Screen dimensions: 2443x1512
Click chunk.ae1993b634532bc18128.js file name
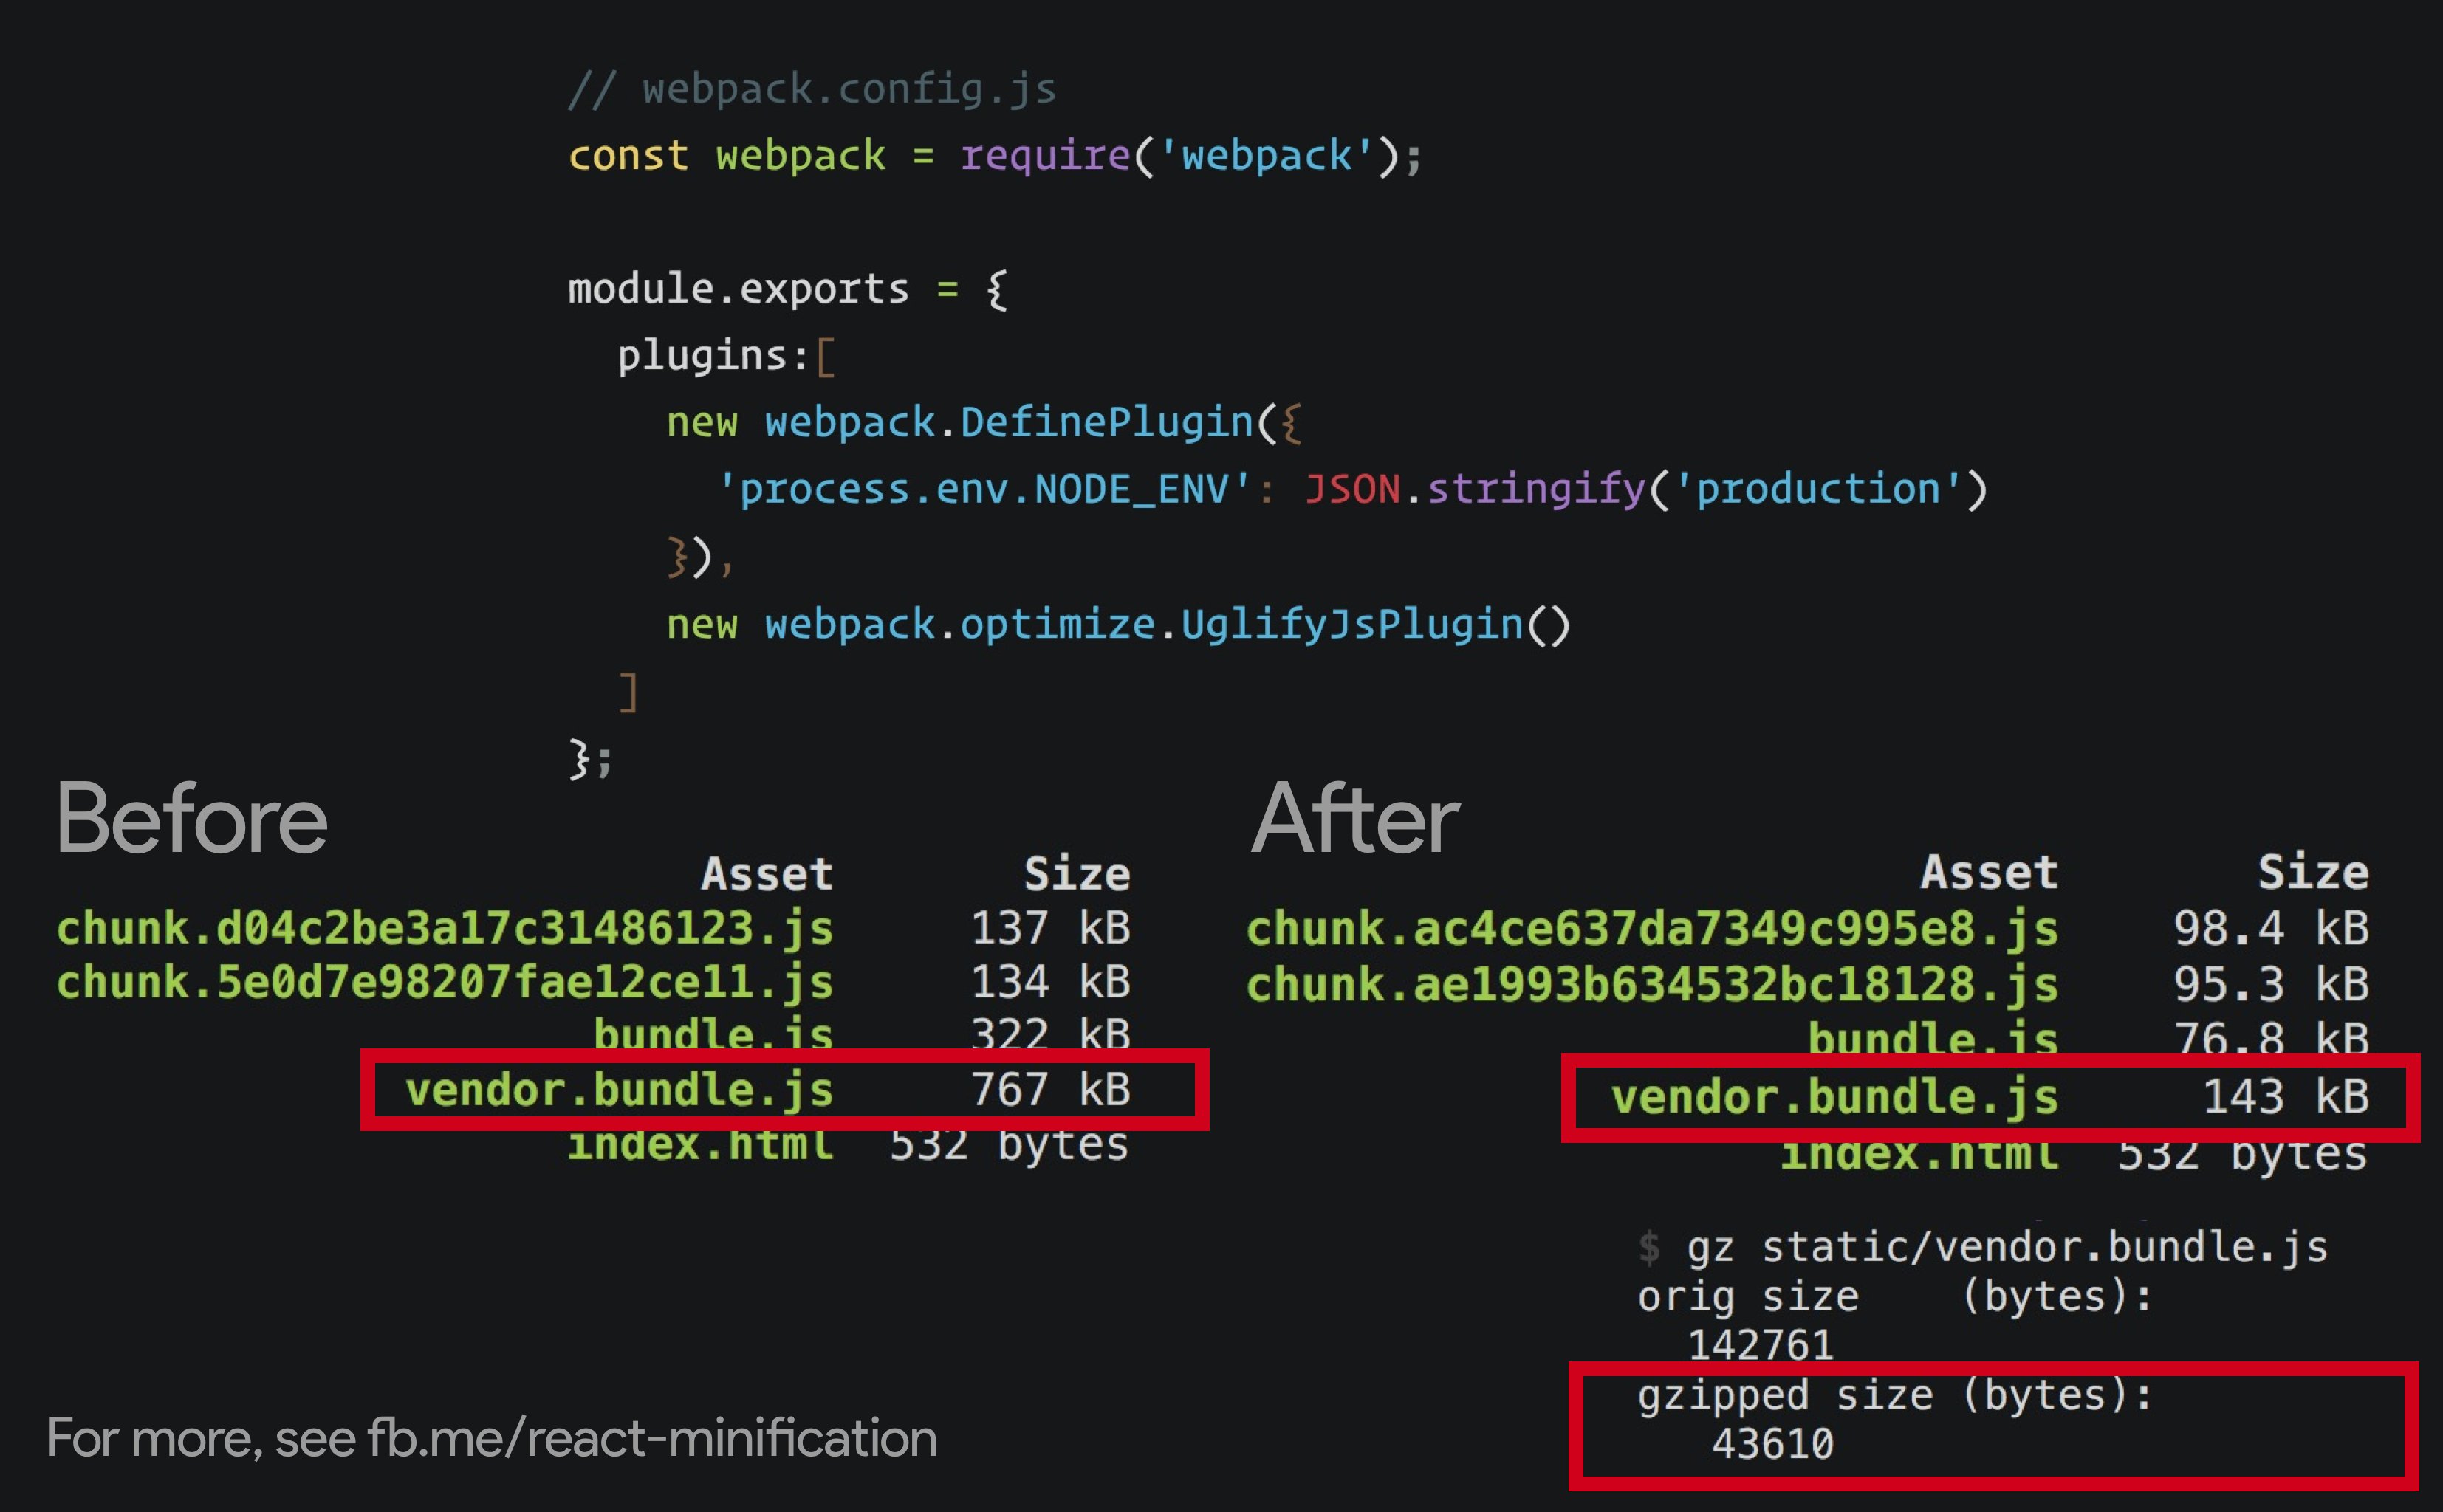(1652, 985)
